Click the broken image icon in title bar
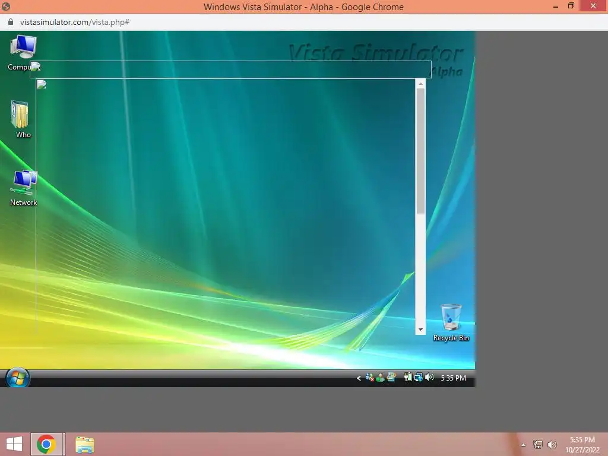The image size is (608, 456). click(36, 66)
